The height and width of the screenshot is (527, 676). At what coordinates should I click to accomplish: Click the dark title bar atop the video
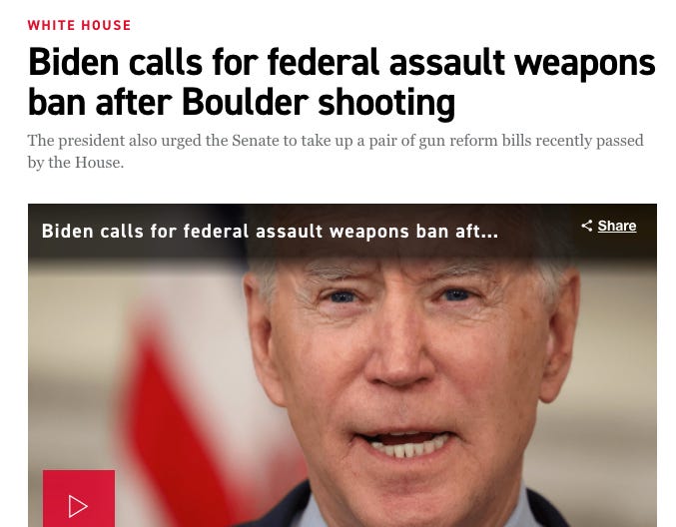[x=342, y=231]
